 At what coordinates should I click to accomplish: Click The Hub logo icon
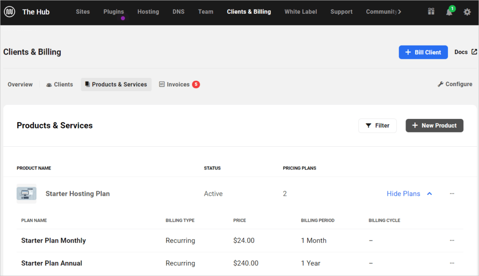10,12
